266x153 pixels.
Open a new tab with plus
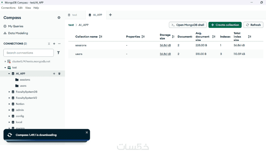(110, 15)
